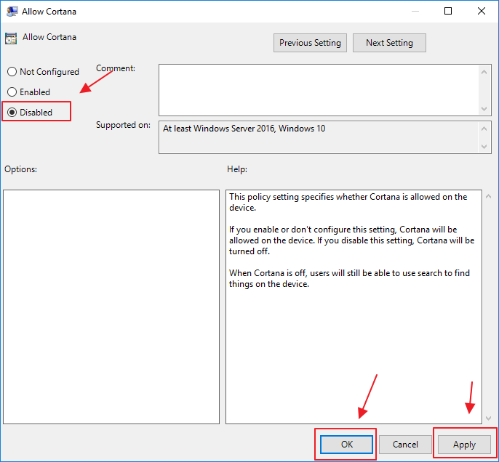This screenshot has height=462, width=499.
Task: Click the Previous Setting button
Action: (x=310, y=43)
